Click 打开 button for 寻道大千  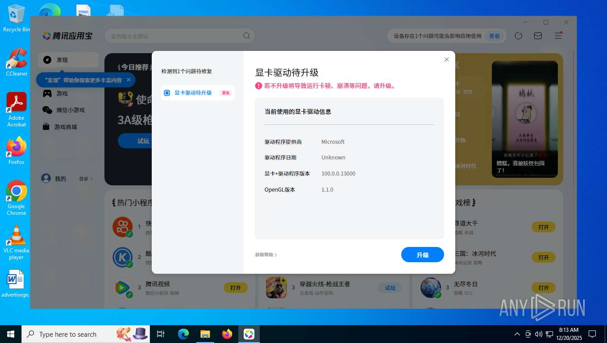[x=544, y=227]
